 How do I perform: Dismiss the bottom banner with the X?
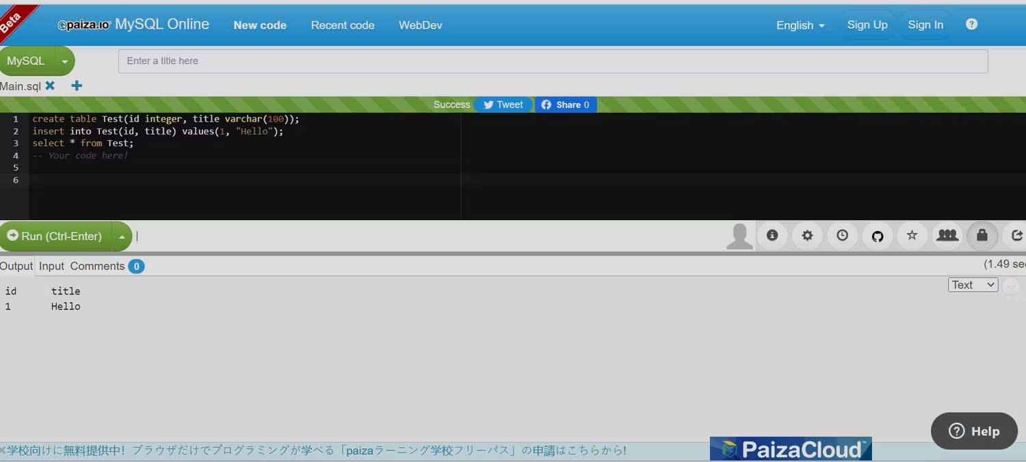(x=3, y=450)
